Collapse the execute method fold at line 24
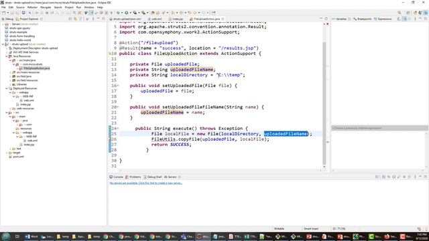Image resolution: width=429 pixels, height=241 pixels. point(118,128)
